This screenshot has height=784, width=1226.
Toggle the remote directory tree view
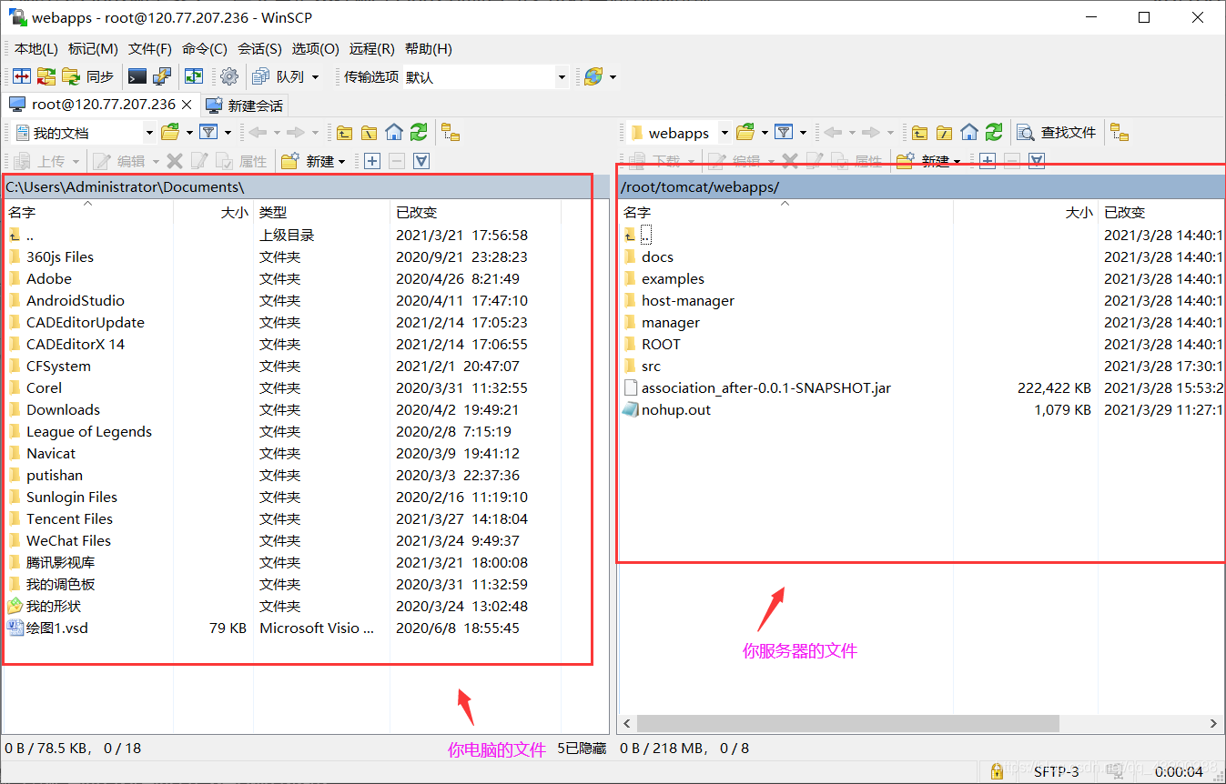coord(1120,133)
